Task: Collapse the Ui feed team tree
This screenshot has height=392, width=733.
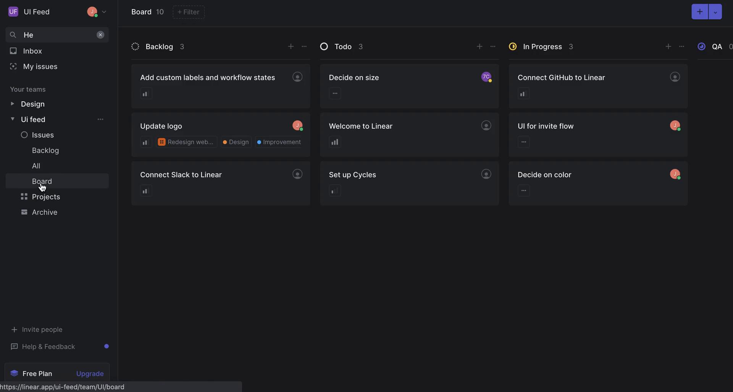Action: tap(12, 119)
